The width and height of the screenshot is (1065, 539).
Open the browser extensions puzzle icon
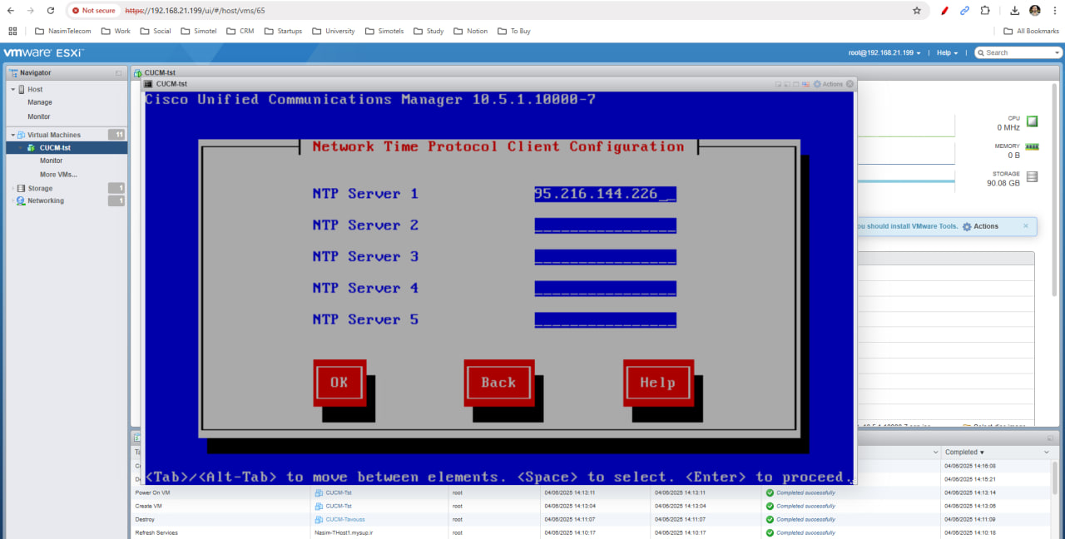pyautogui.click(x=985, y=11)
